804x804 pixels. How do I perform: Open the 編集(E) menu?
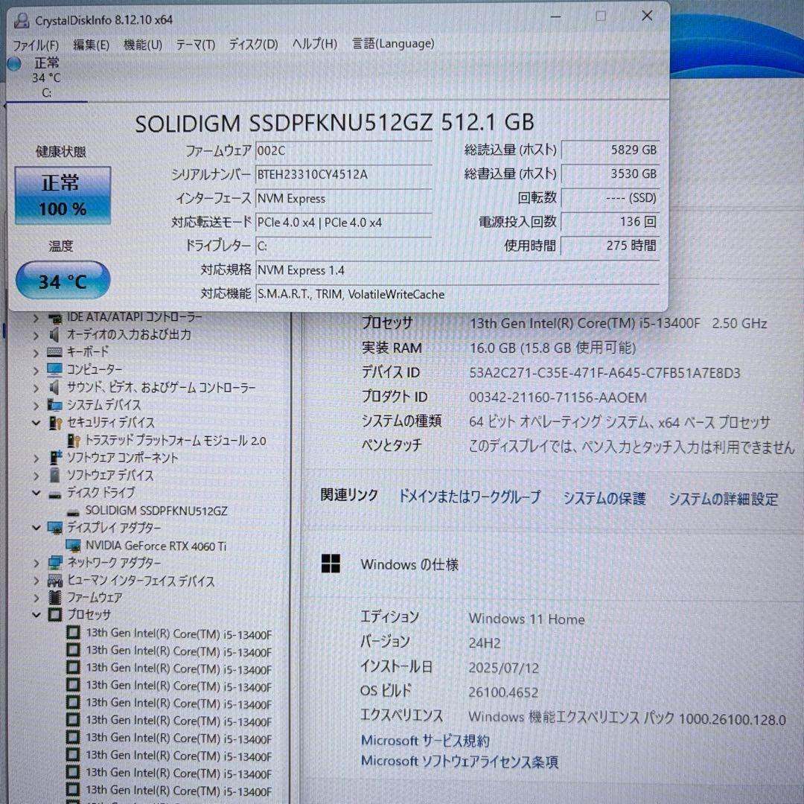click(x=92, y=45)
